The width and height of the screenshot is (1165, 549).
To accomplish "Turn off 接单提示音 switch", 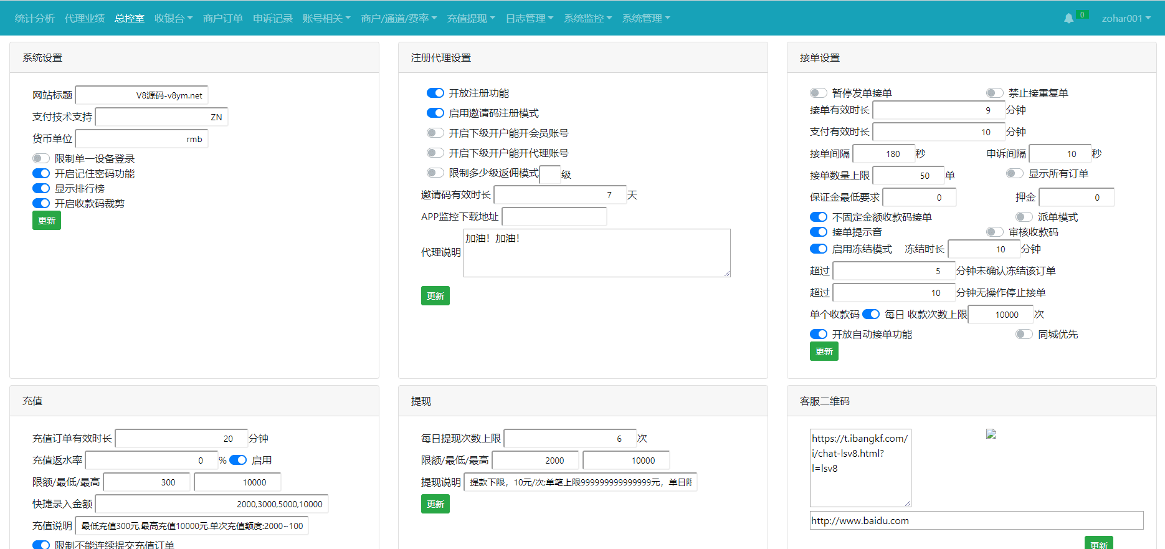I will click(818, 232).
